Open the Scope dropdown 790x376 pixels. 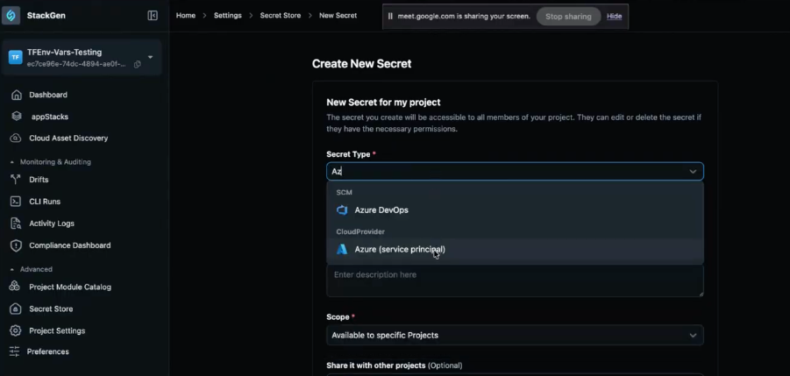[515, 335]
